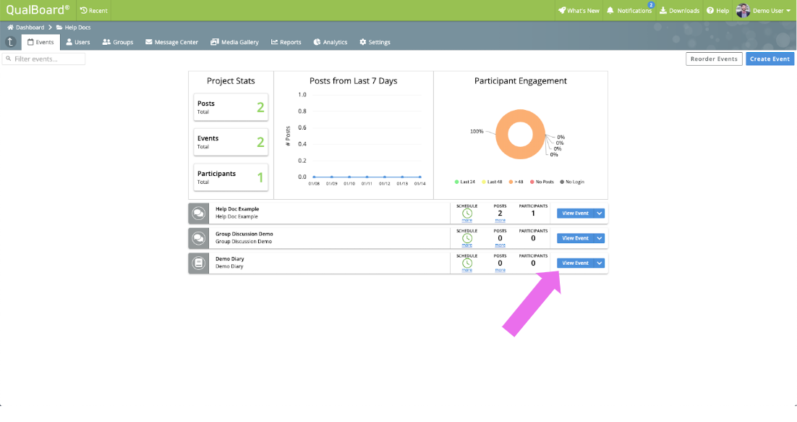
Task: Click the Create Event button
Action: pyautogui.click(x=770, y=59)
